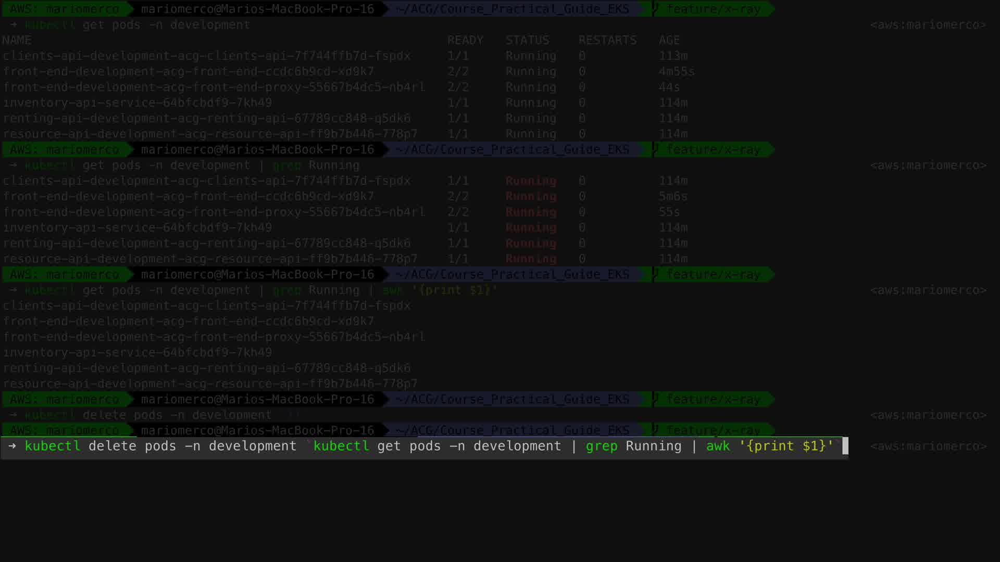Click 'awk' in the active command line
1000x562 pixels.
pyautogui.click(x=718, y=446)
